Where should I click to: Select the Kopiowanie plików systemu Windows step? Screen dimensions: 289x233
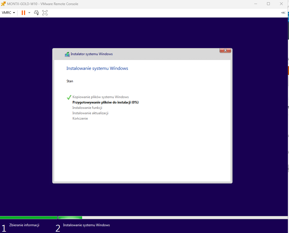click(100, 97)
